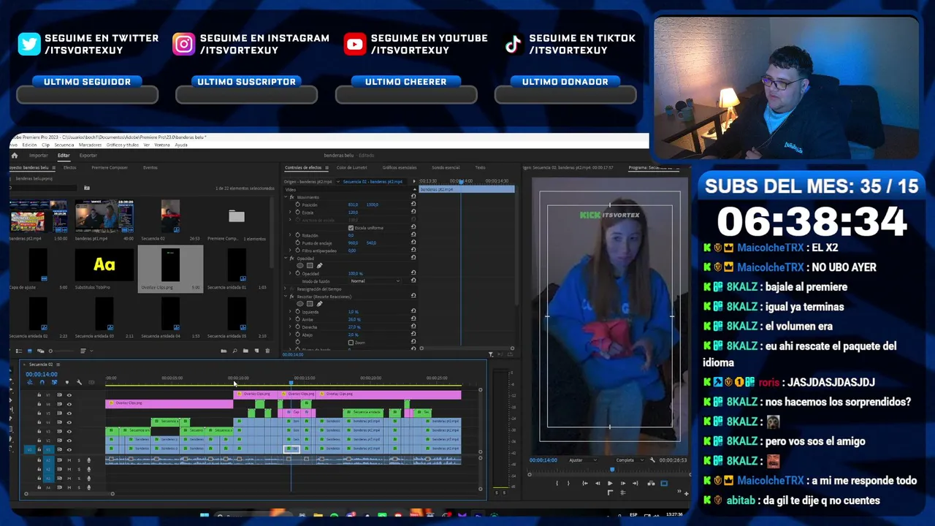Enable the Zoom checkbox under Recortar
This screenshot has height=526, width=935.
(351, 343)
